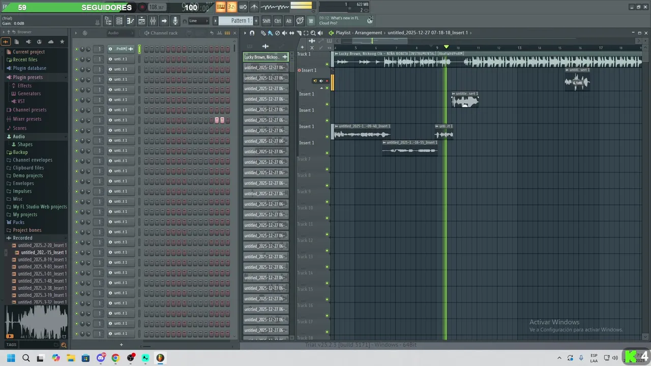Click the FL Studio taskbar icon
The width and height of the screenshot is (651, 366).
click(160, 358)
